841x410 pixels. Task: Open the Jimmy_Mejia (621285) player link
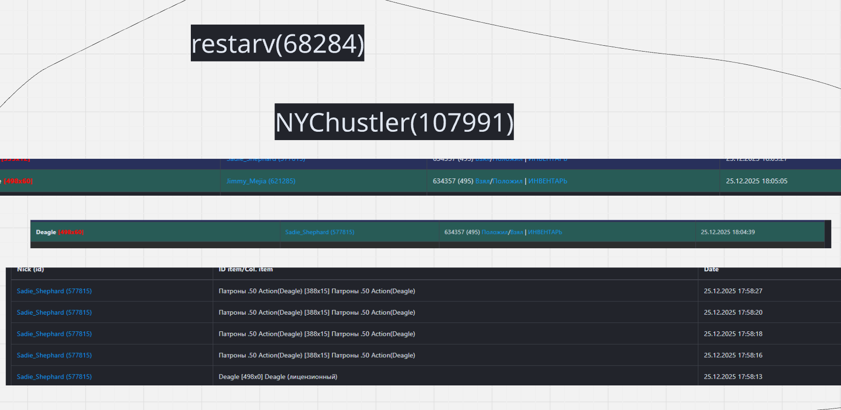[261, 181]
